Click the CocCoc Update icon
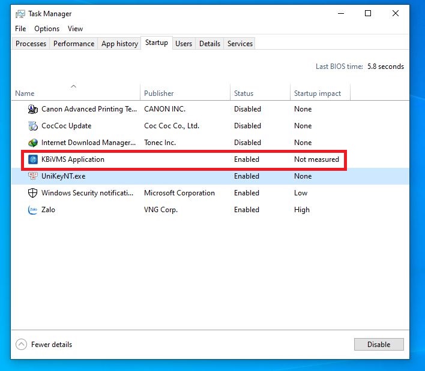425x371 pixels. (x=33, y=126)
